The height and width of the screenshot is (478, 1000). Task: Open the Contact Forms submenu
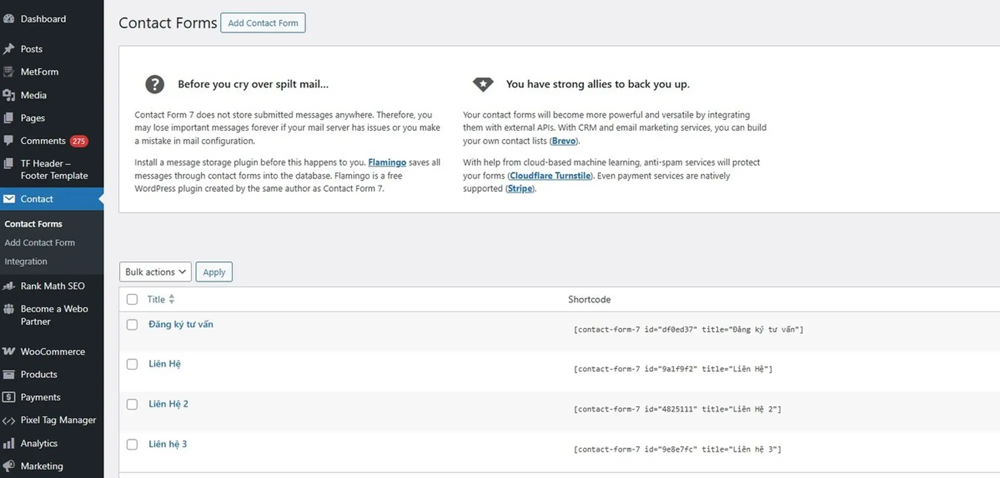pyautogui.click(x=33, y=224)
